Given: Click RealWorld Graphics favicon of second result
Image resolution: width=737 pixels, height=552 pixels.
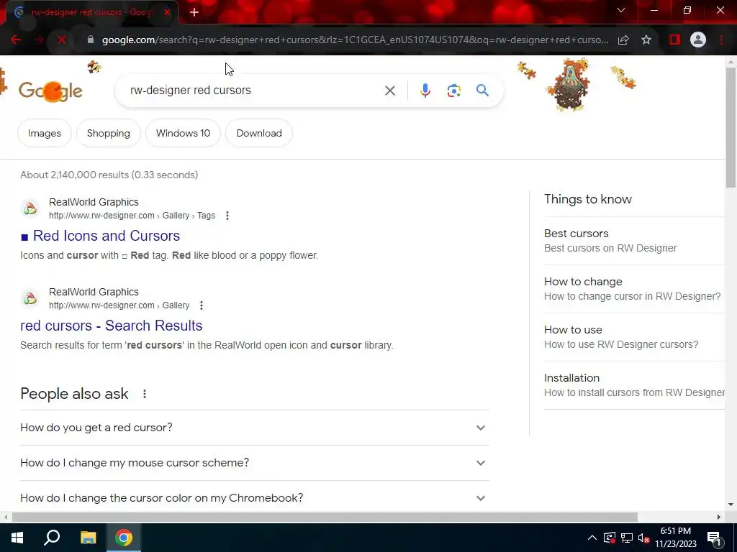Looking at the screenshot, I should click(30, 298).
